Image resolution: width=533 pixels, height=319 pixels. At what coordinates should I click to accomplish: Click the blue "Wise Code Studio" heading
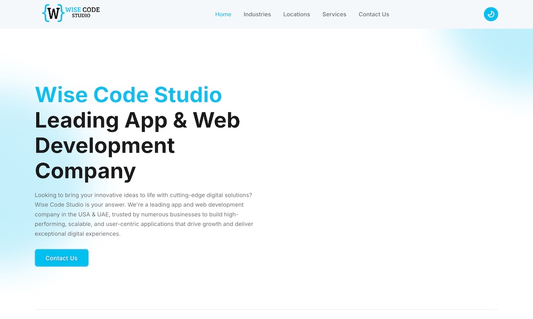[x=128, y=95]
